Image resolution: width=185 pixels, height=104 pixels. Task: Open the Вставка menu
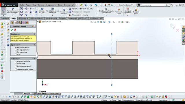[41, 5]
